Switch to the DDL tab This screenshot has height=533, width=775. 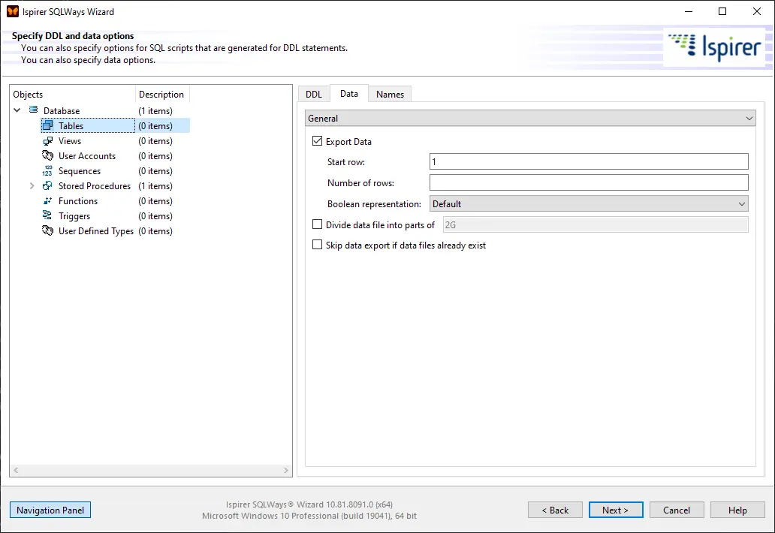tap(313, 94)
